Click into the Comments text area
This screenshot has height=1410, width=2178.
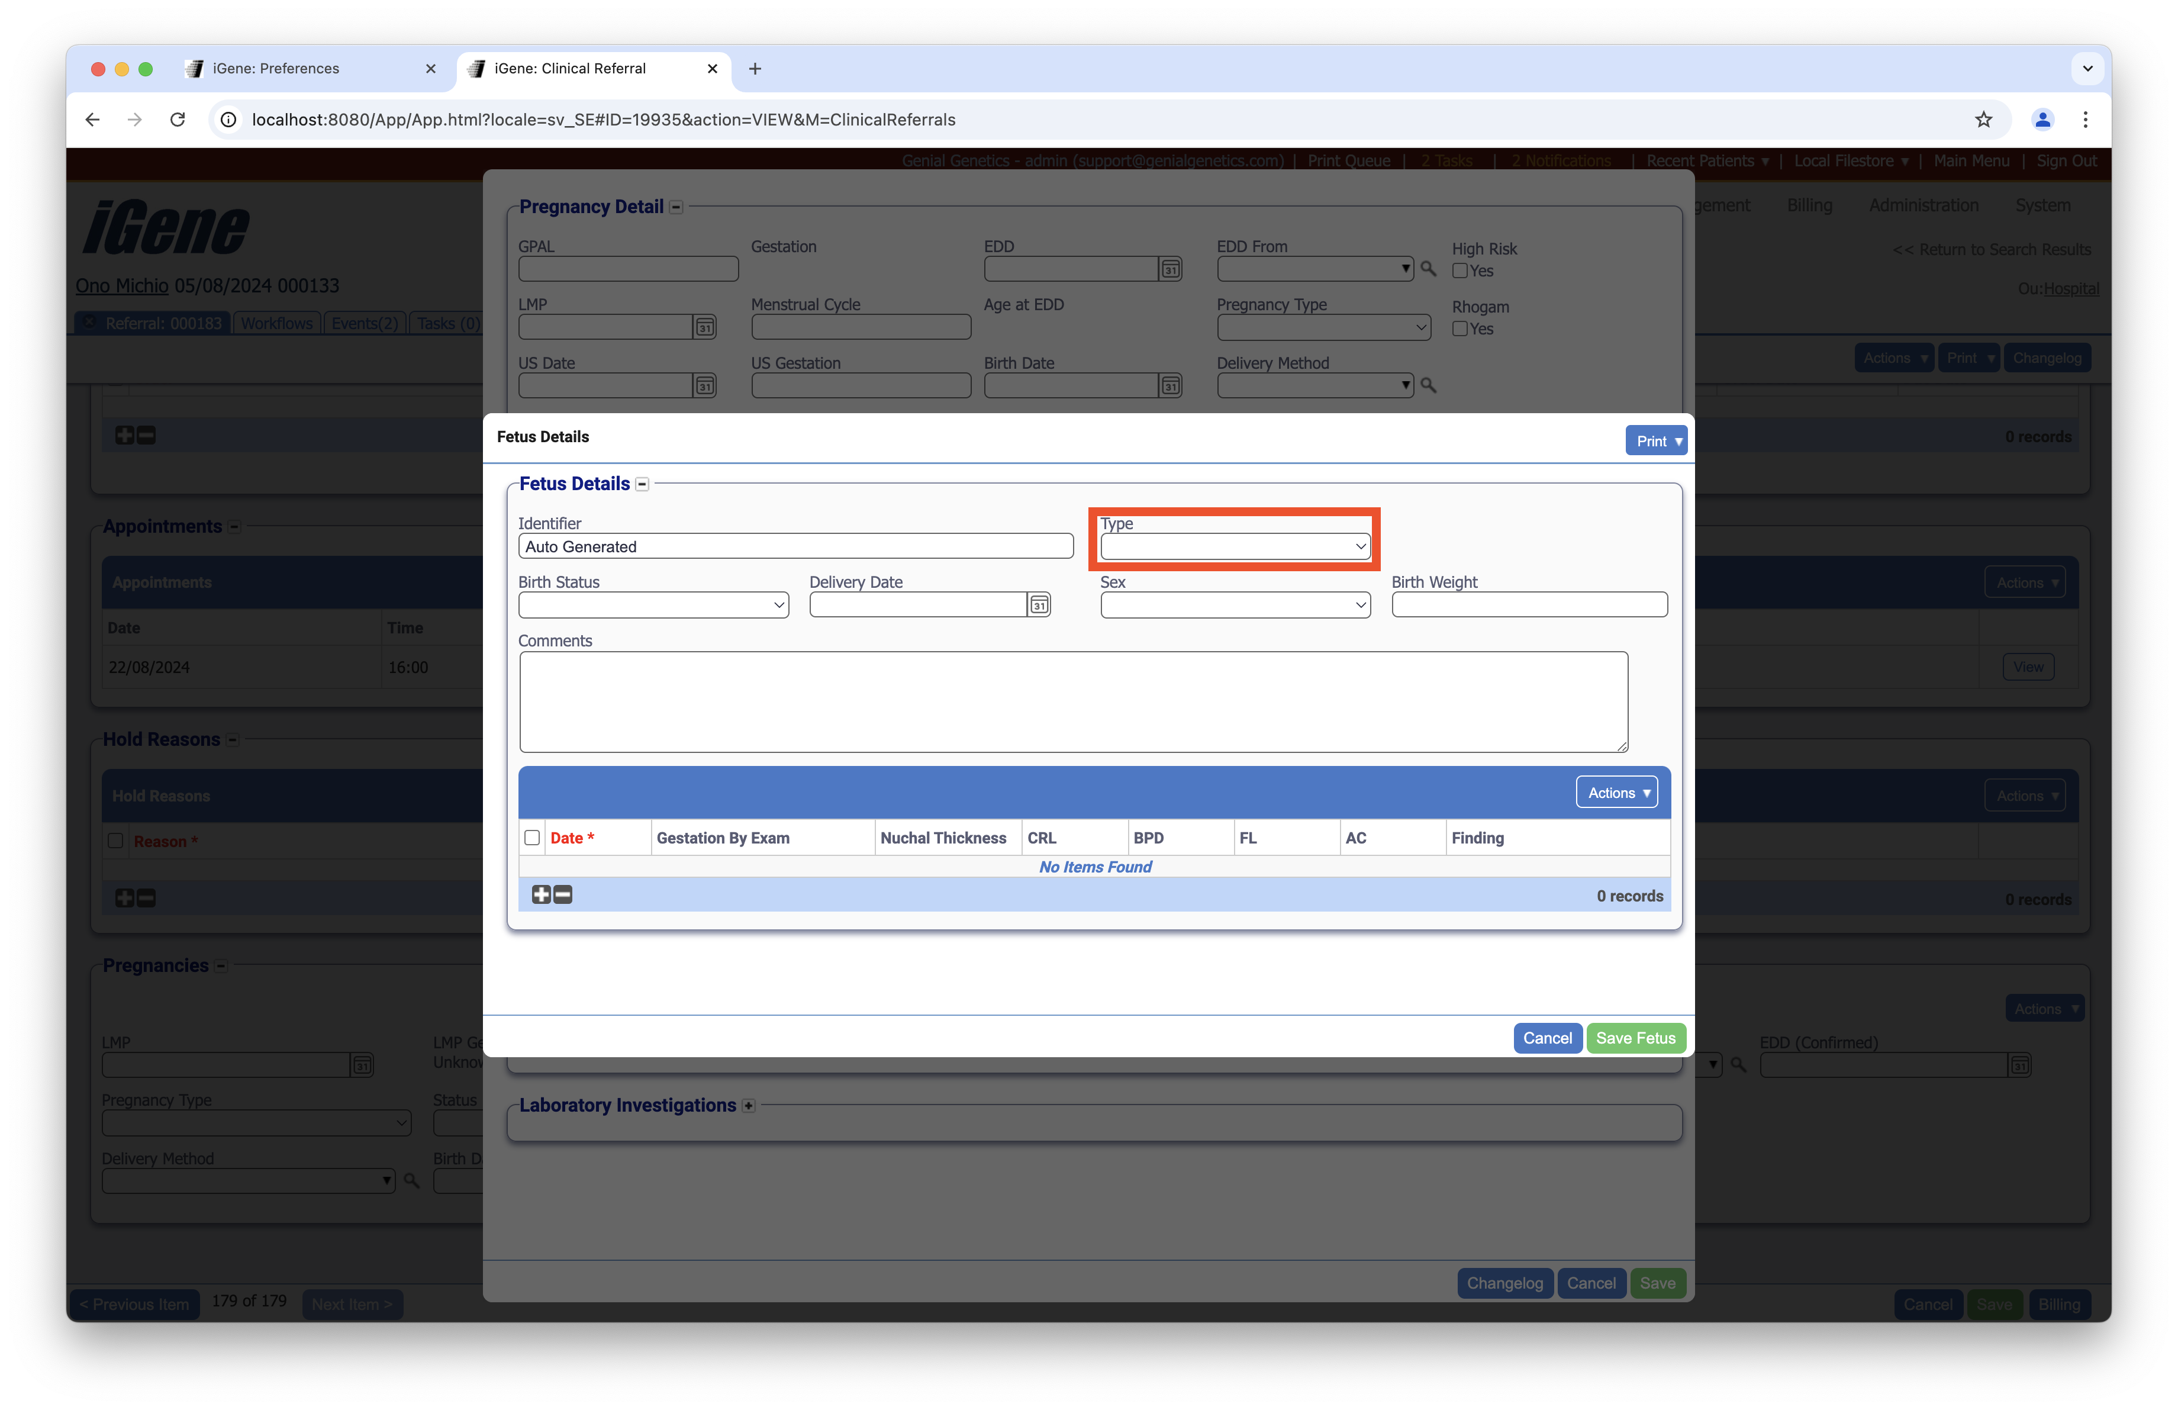[1072, 702]
